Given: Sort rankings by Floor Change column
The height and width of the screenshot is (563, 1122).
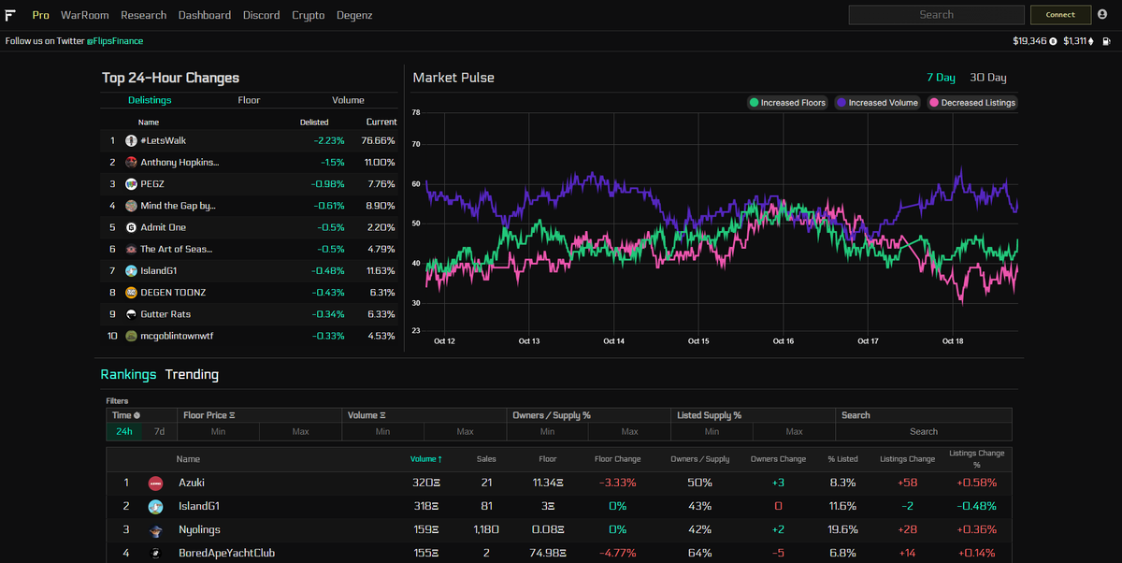Looking at the screenshot, I should tap(617, 459).
